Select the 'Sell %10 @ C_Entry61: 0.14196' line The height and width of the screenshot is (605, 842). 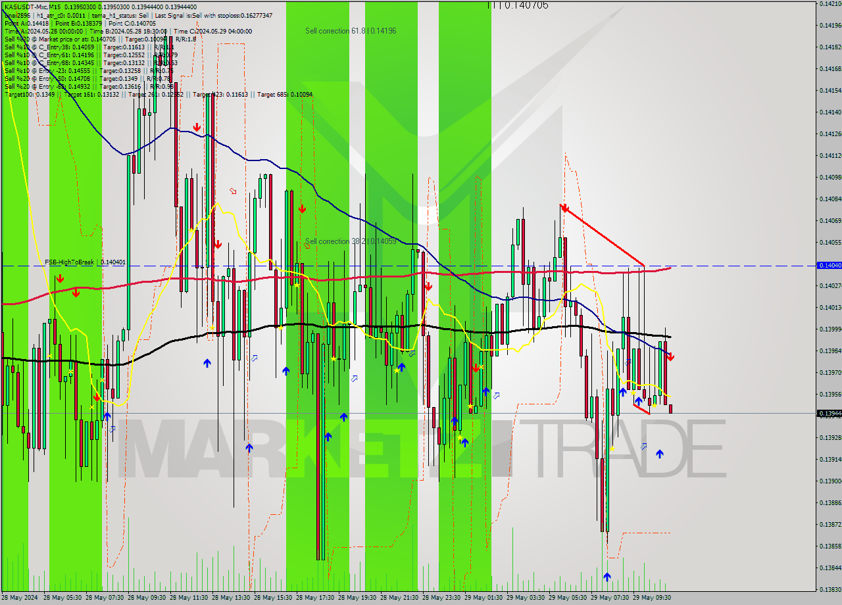tap(91, 55)
